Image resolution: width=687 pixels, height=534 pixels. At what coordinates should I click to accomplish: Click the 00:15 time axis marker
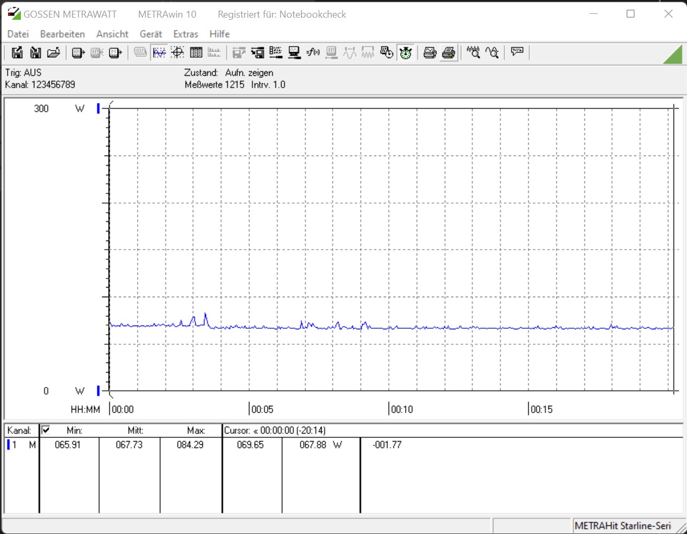coord(541,410)
